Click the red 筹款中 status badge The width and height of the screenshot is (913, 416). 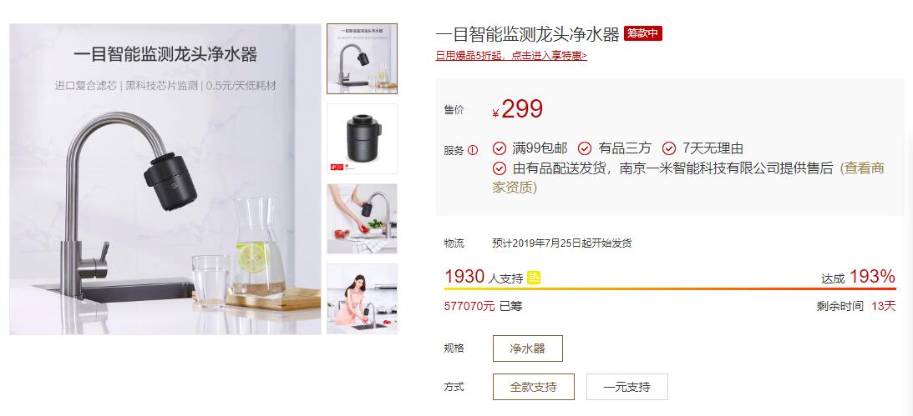click(x=643, y=33)
